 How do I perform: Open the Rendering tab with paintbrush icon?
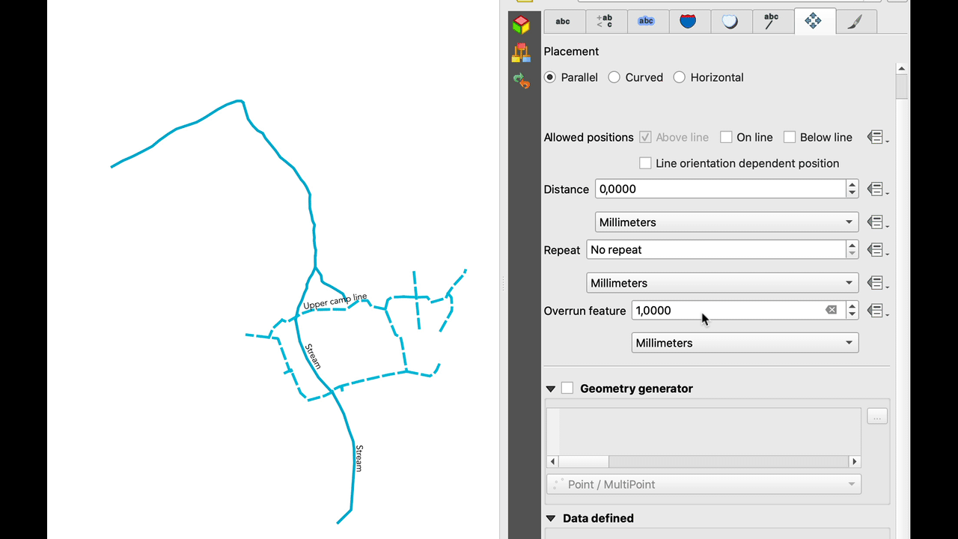[855, 21]
